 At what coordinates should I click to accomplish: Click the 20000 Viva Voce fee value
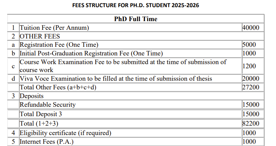click(x=251, y=79)
